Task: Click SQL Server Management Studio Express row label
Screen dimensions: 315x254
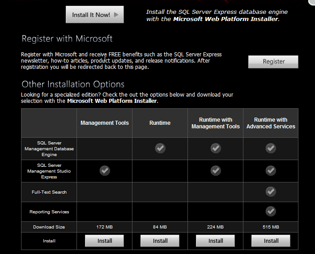Action: pyautogui.click(x=49, y=171)
